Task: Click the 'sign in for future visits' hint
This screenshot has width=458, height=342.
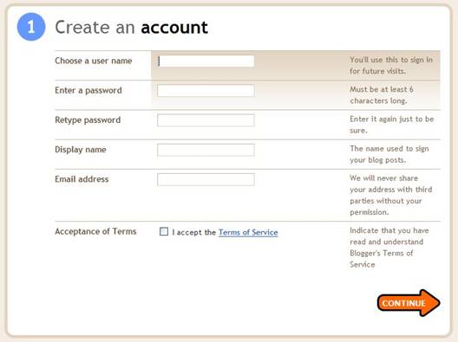Action: point(391,65)
